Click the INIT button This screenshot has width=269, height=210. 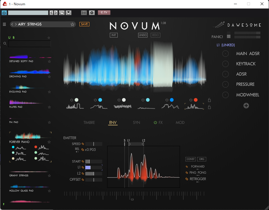tap(114, 35)
